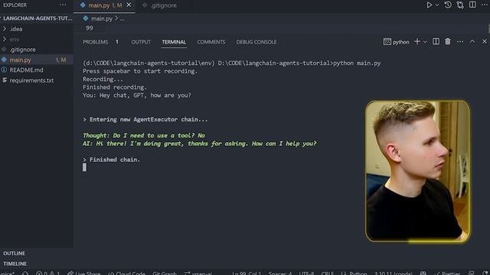The width and height of the screenshot is (490, 275).
Task: Close the terminal panel
Action: [485, 41]
